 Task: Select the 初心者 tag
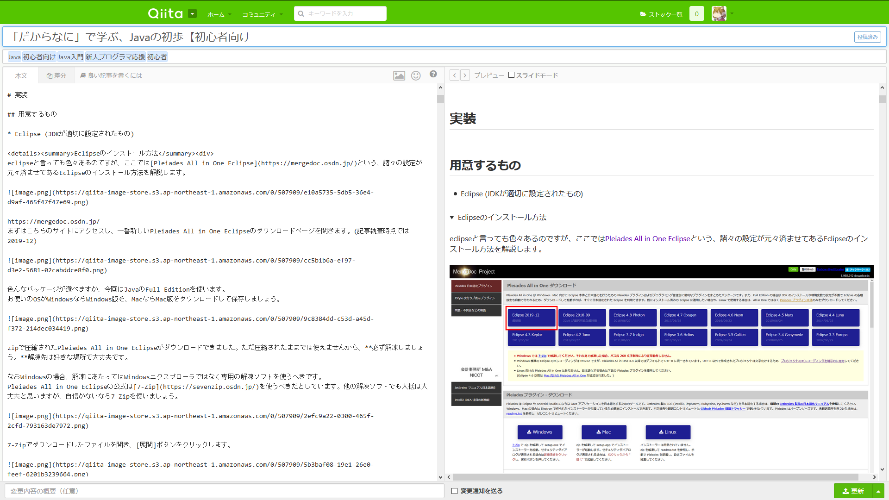157,57
